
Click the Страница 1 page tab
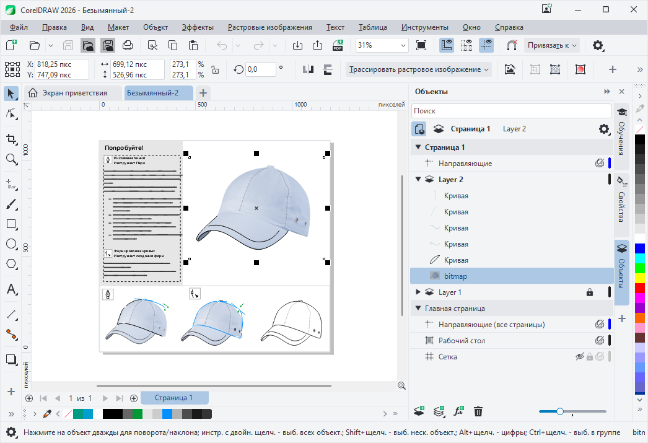pos(174,398)
